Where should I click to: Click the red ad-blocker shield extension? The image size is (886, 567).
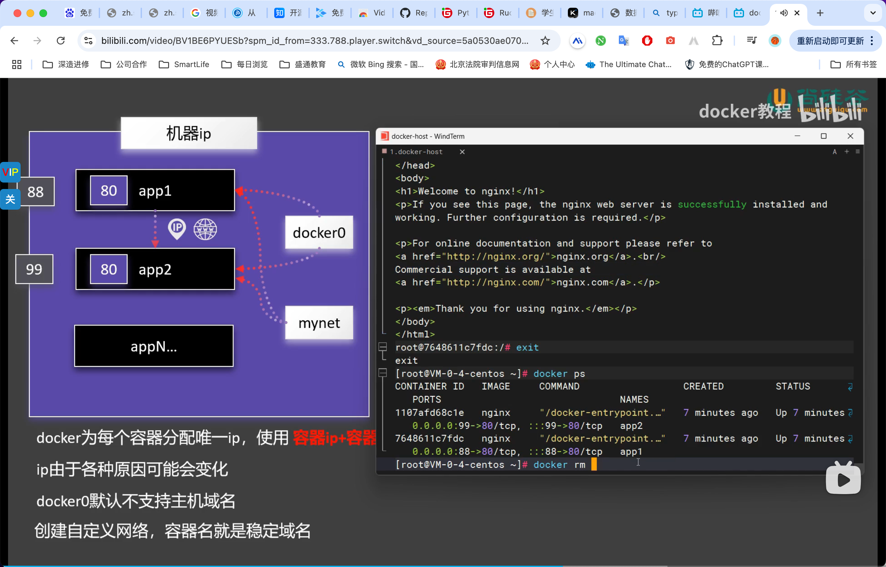point(647,41)
